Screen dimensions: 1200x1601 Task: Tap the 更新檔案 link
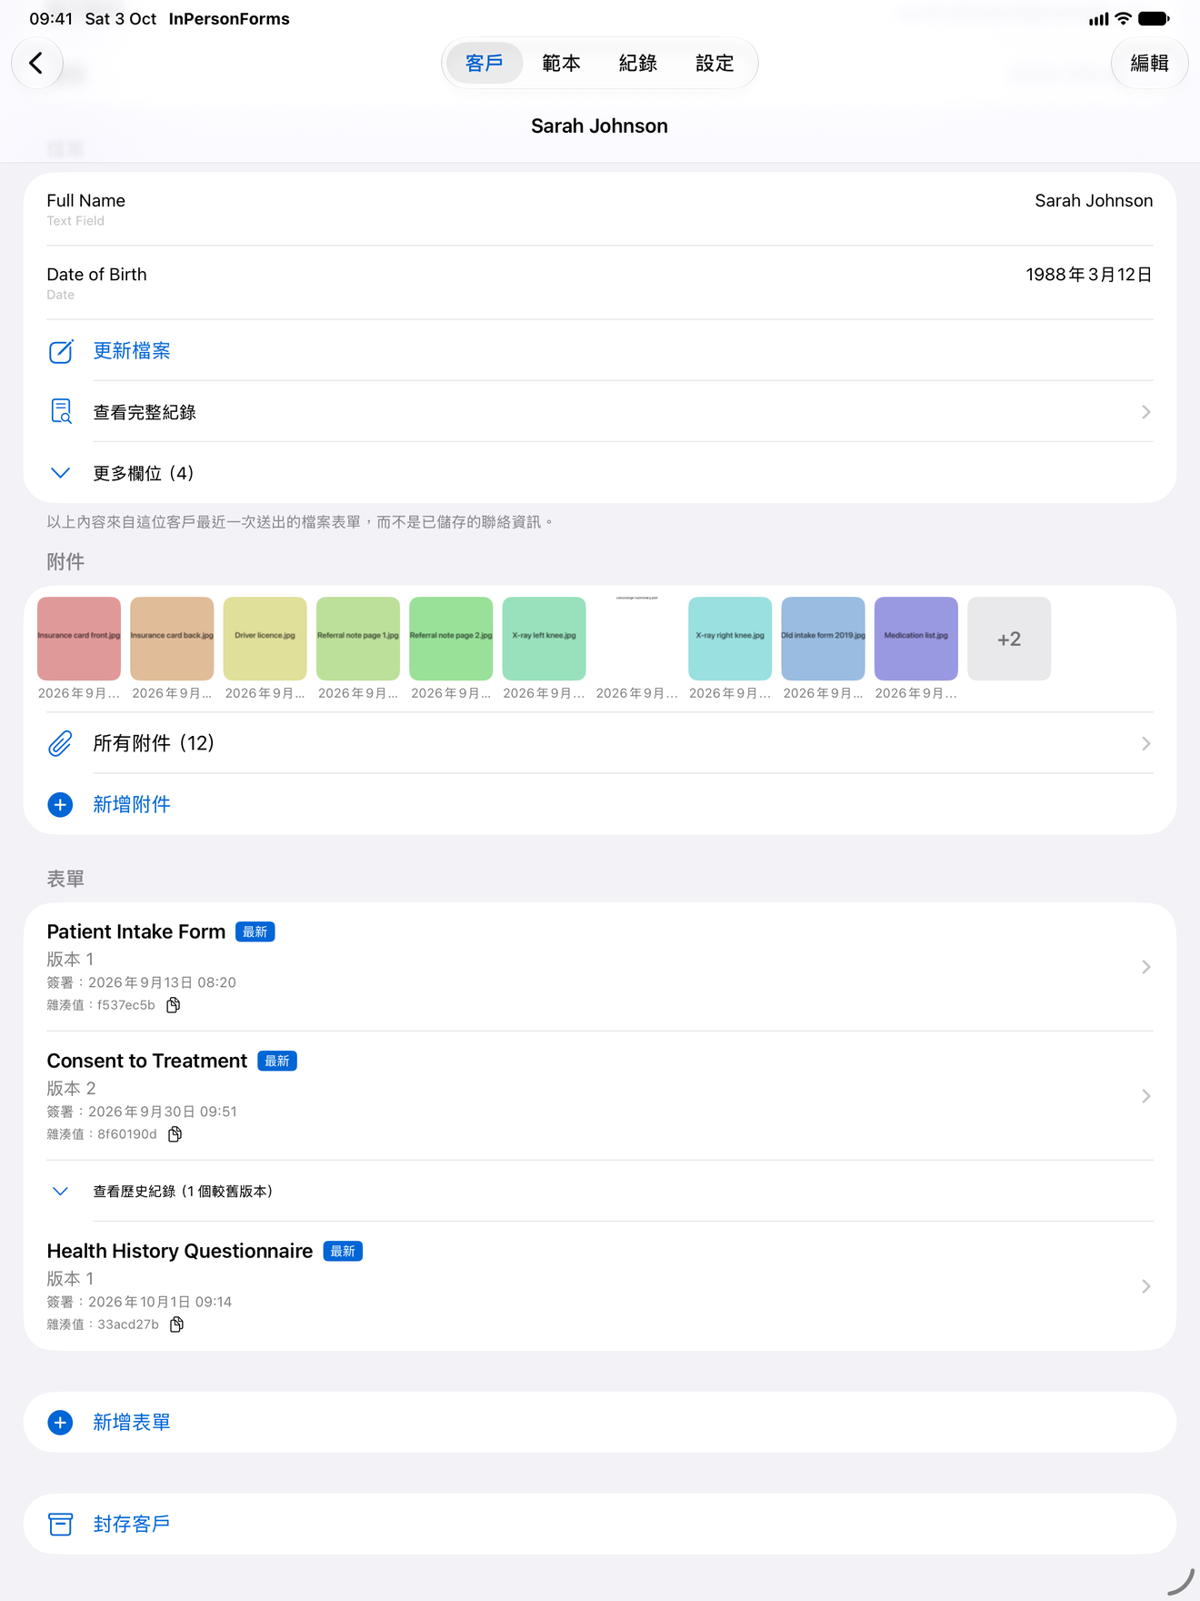132,351
